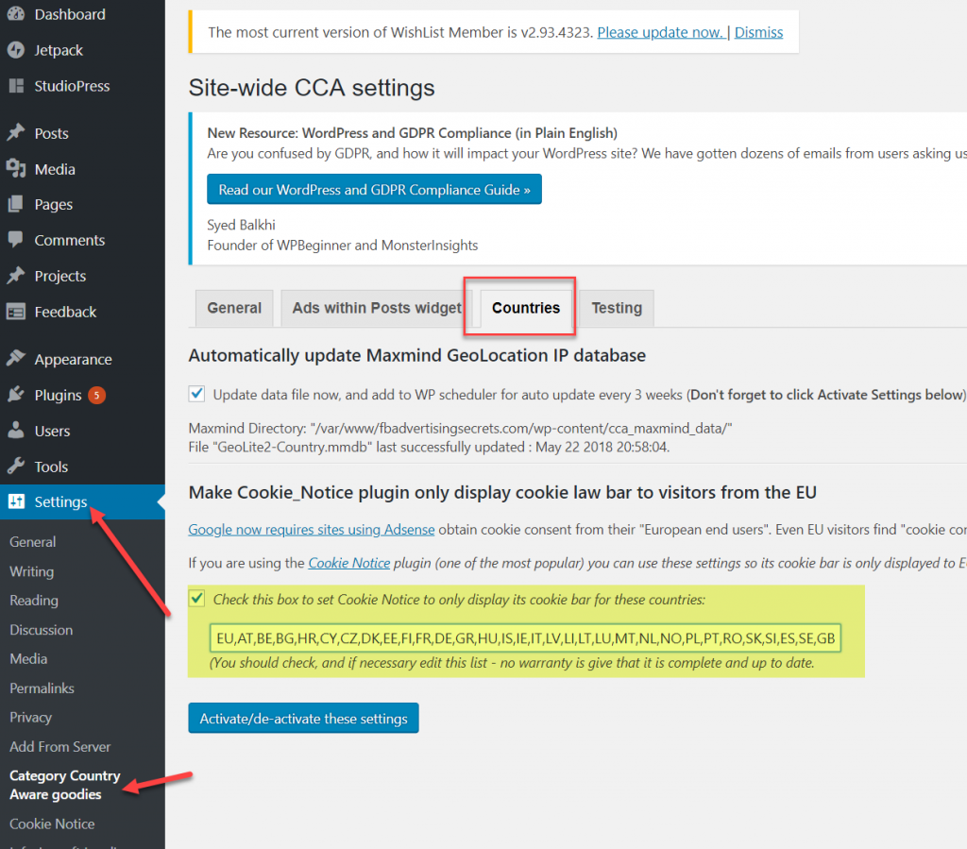Click the Users person icon
Screen dimensions: 967x849
[16, 430]
